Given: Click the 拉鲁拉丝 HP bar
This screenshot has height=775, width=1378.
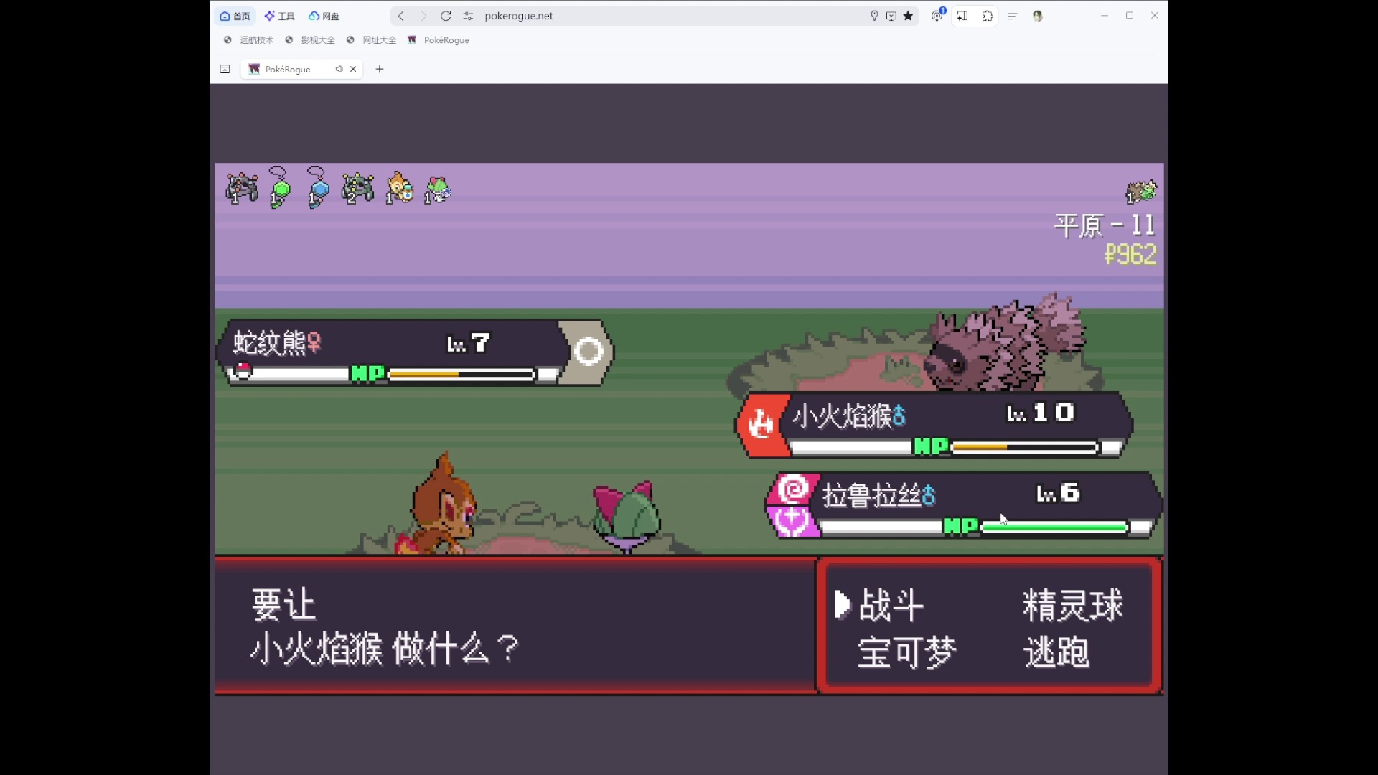Looking at the screenshot, I should (x=1054, y=527).
